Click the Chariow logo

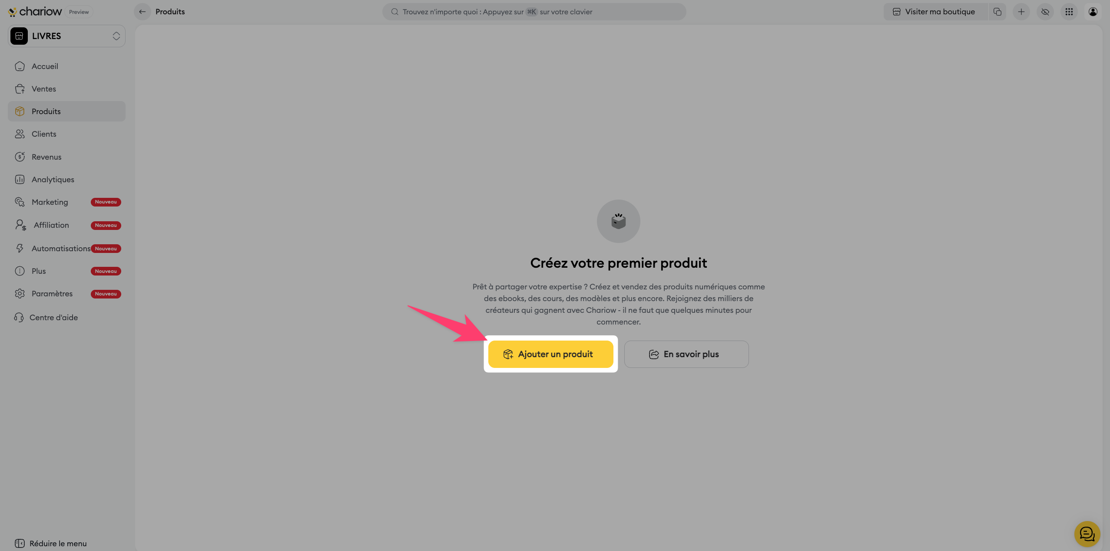click(35, 12)
